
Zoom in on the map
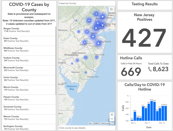click(x=112, y=115)
